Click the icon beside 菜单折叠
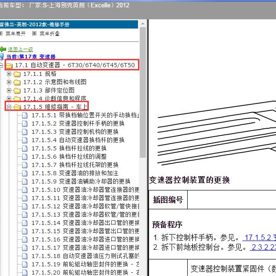The height and width of the screenshot is (276, 276). (34, 33)
